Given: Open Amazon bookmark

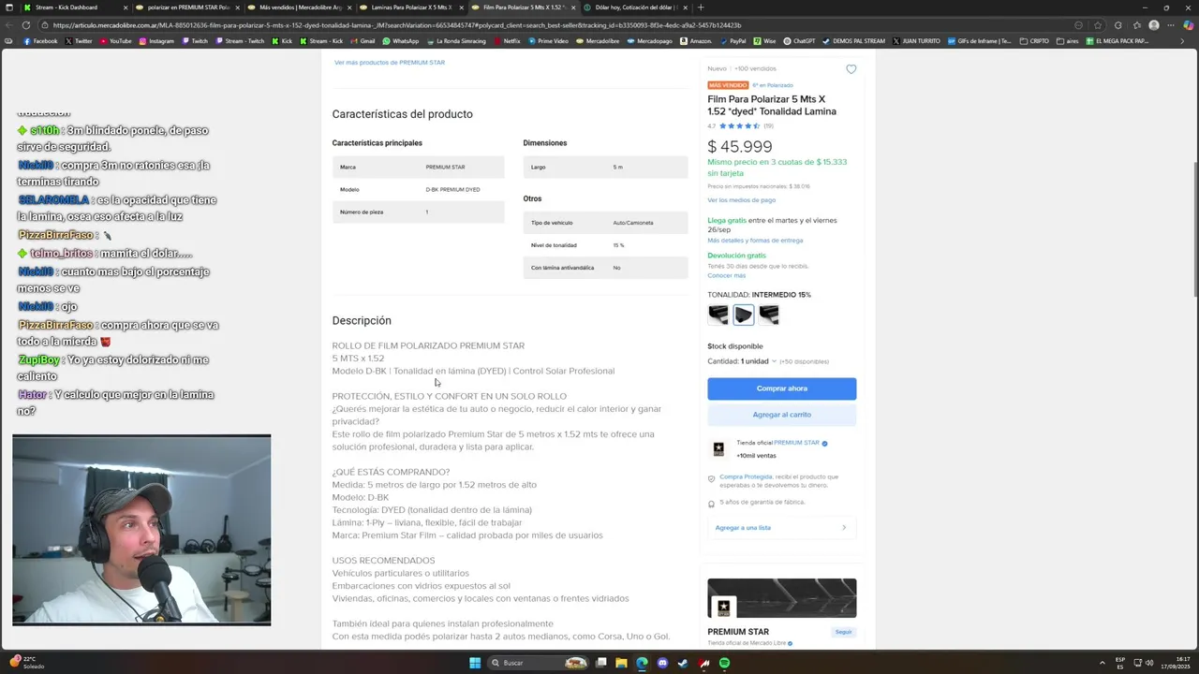Looking at the screenshot, I should pos(696,41).
